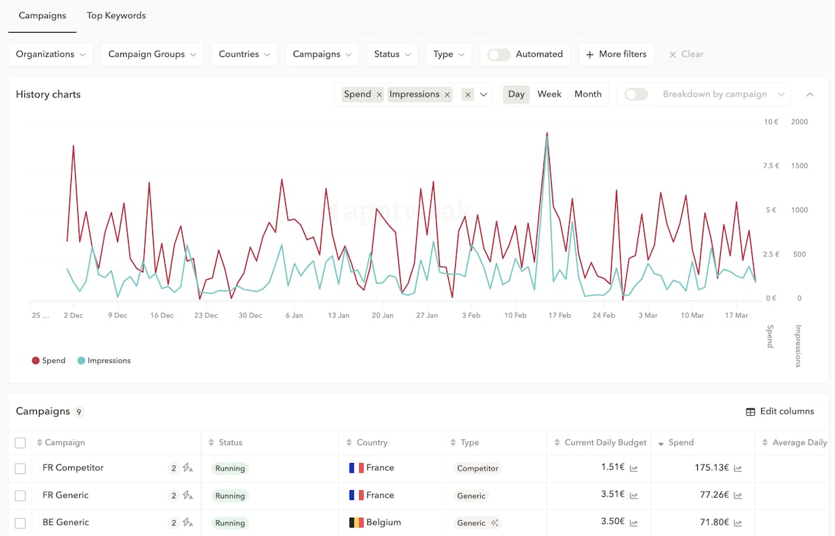Expand the Campaign Groups dropdown
The width and height of the screenshot is (835, 536).
point(152,54)
